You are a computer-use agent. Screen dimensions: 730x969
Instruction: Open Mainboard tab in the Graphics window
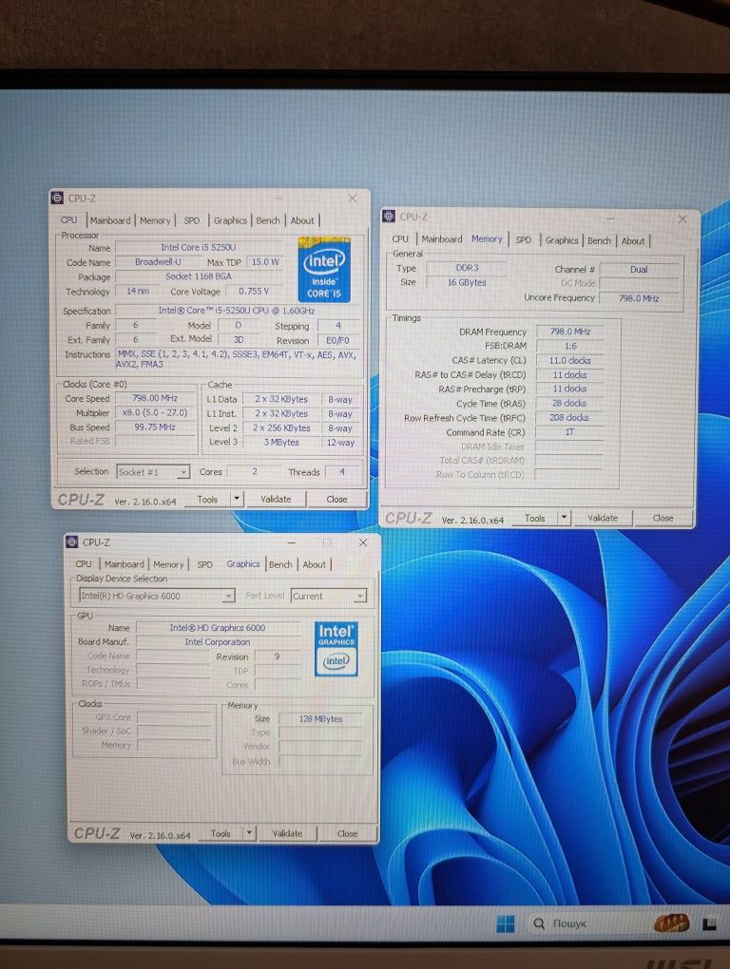(x=124, y=564)
